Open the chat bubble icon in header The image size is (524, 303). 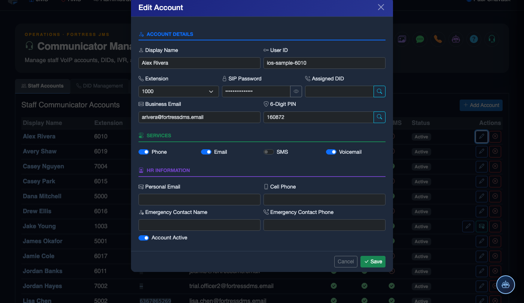[420, 39]
